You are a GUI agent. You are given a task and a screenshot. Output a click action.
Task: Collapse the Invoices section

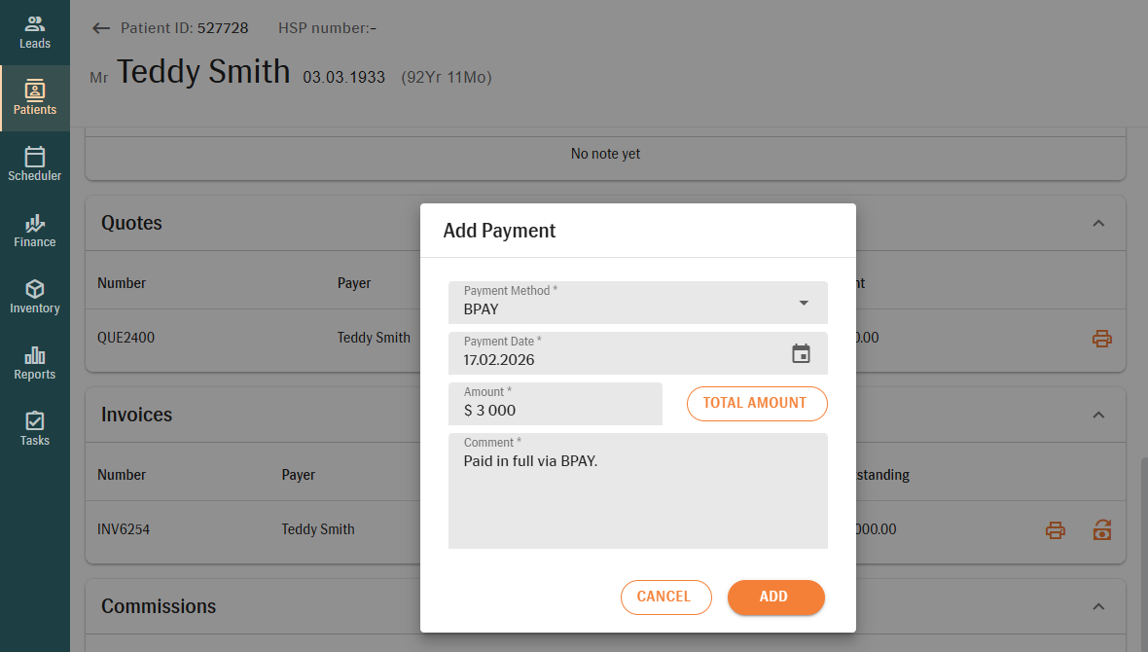[x=1098, y=415]
